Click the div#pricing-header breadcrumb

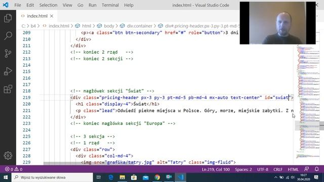198,26
